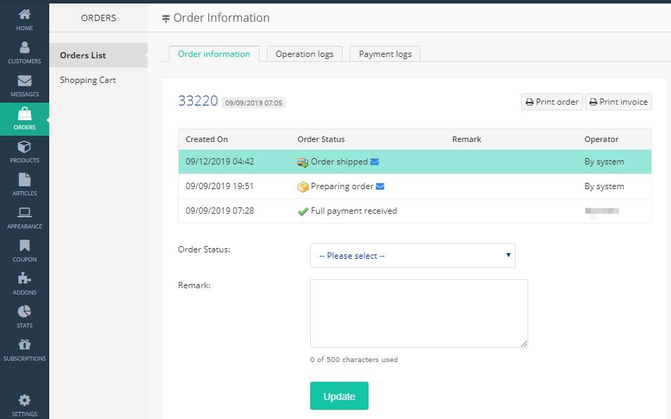The width and height of the screenshot is (671, 419).
Task: Click email icon next to Preparing order
Action: [x=380, y=186]
